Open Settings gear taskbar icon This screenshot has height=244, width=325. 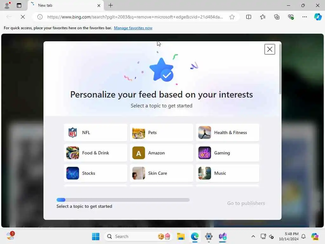click(209, 236)
